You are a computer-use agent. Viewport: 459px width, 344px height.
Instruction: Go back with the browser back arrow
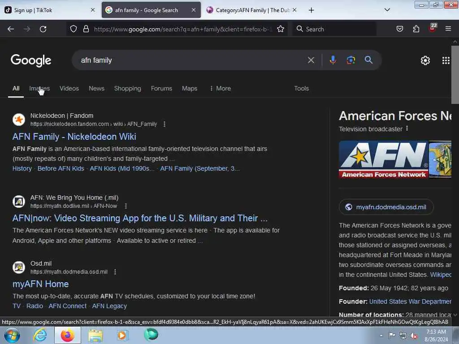pos(11,29)
